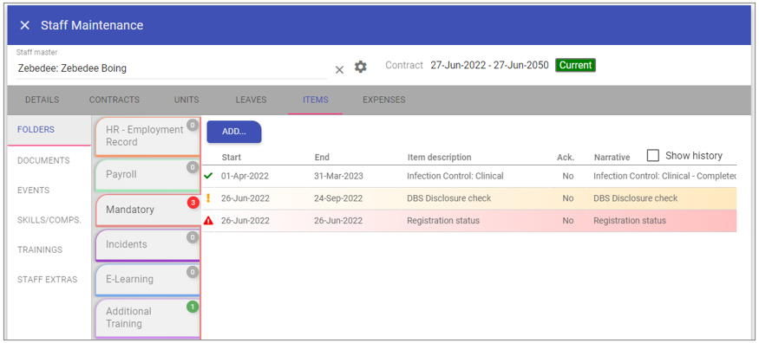Image resolution: width=759 pixels, height=343 pixels.
Task: Click the red badge 3 on Mandatory folder
Action: (193, 203)
